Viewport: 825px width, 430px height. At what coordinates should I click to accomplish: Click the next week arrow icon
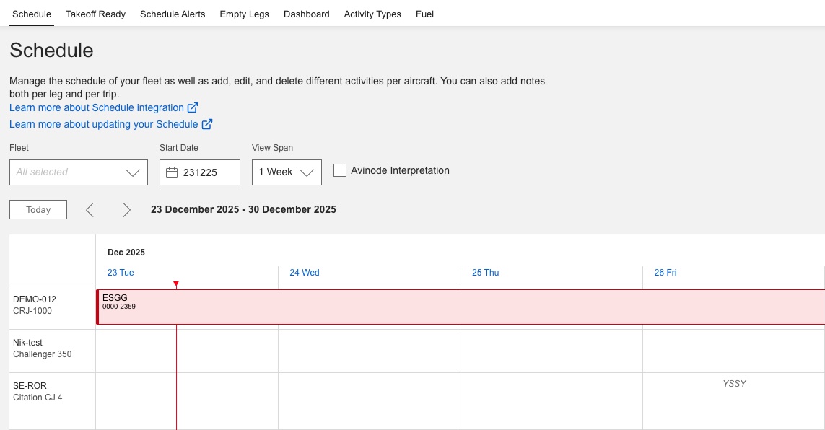126,210
